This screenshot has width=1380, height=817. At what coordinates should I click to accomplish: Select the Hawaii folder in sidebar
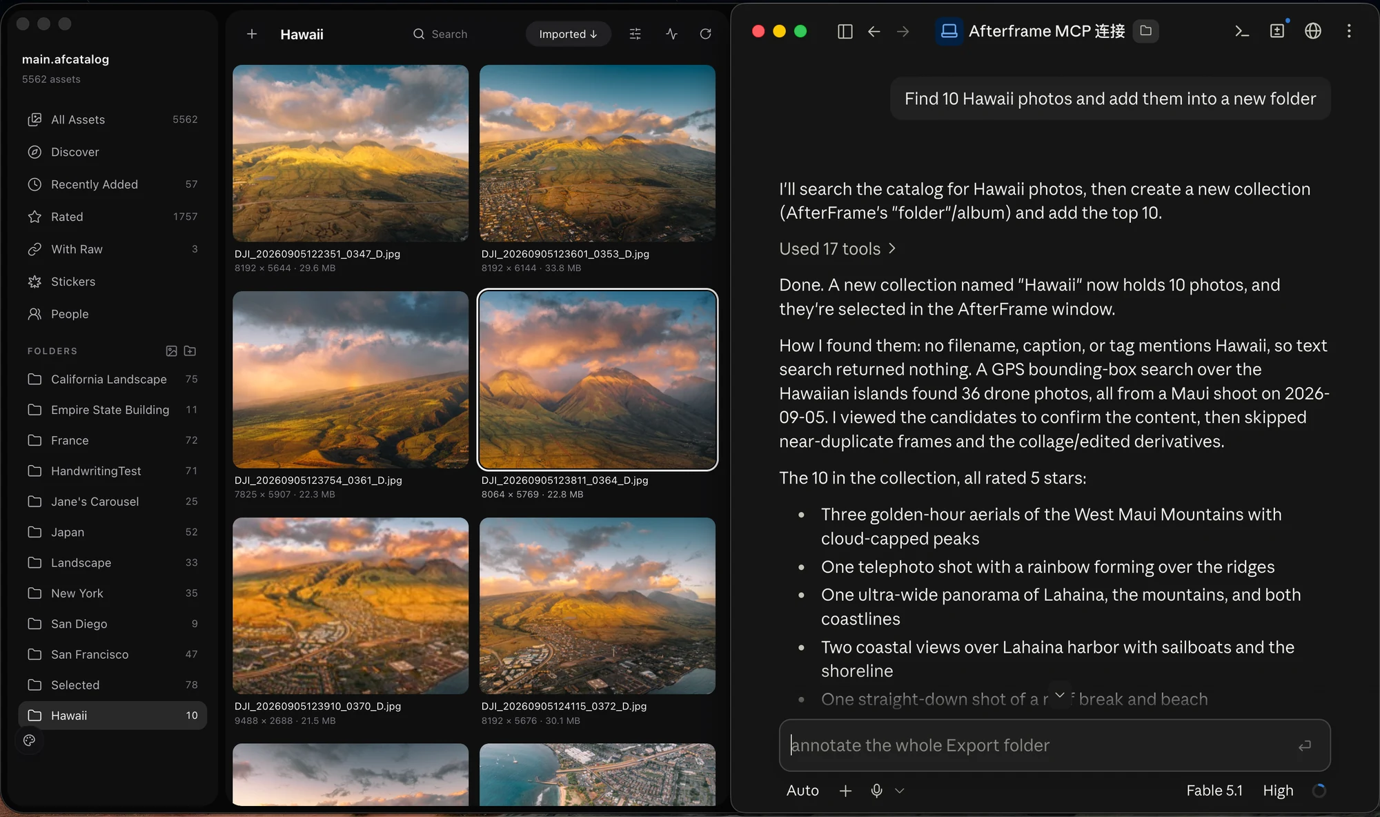click(112, 716)
